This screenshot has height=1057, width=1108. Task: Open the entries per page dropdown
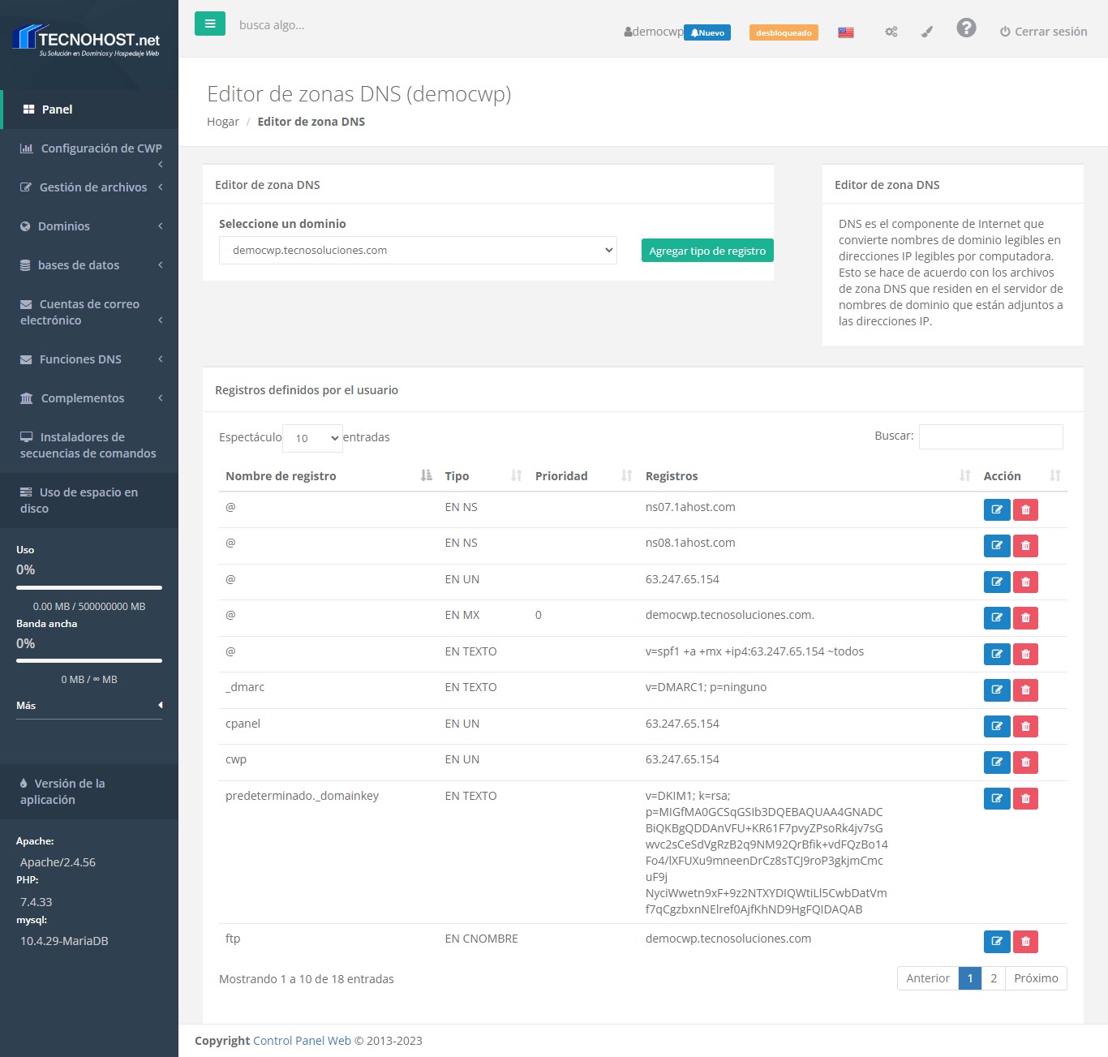pyautogui.click(x=312, y=438)
